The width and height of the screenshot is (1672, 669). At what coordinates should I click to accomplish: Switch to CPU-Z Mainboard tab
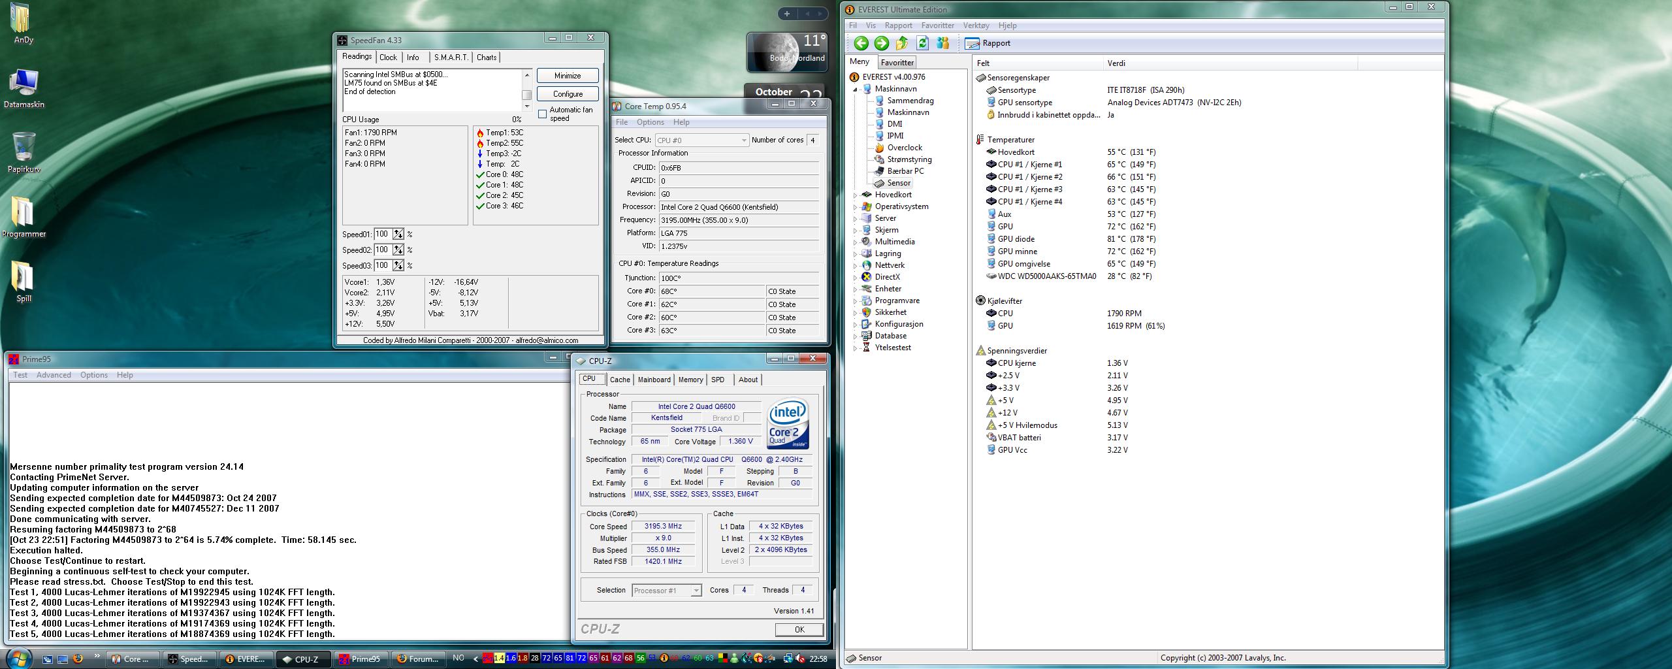click(x=654, y=380)
